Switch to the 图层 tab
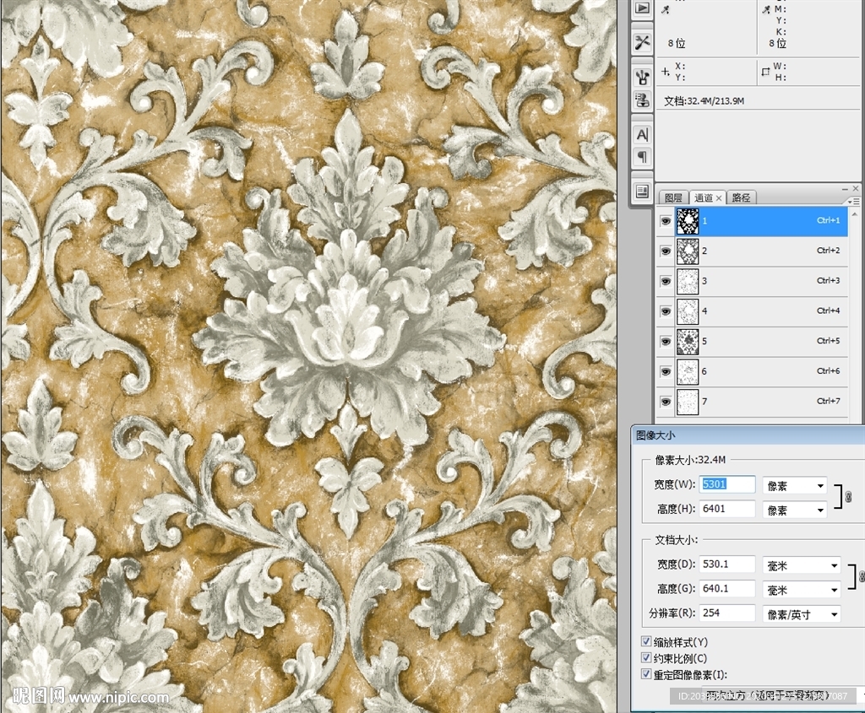The image size is (865, 713). coord(673,197)
